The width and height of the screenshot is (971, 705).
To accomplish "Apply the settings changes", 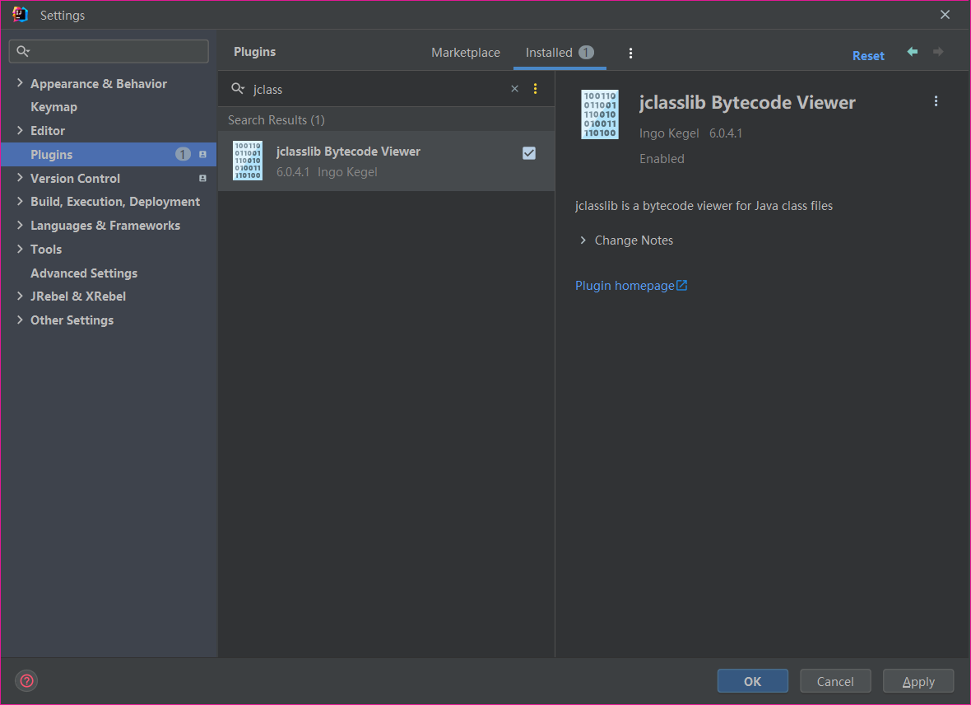I will 918,681.
